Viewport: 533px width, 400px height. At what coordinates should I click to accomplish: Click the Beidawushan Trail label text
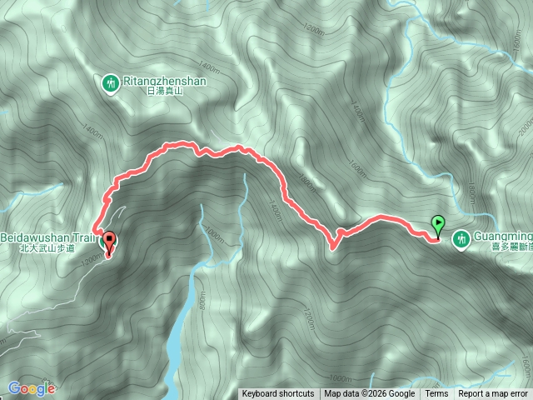point(47,237)
